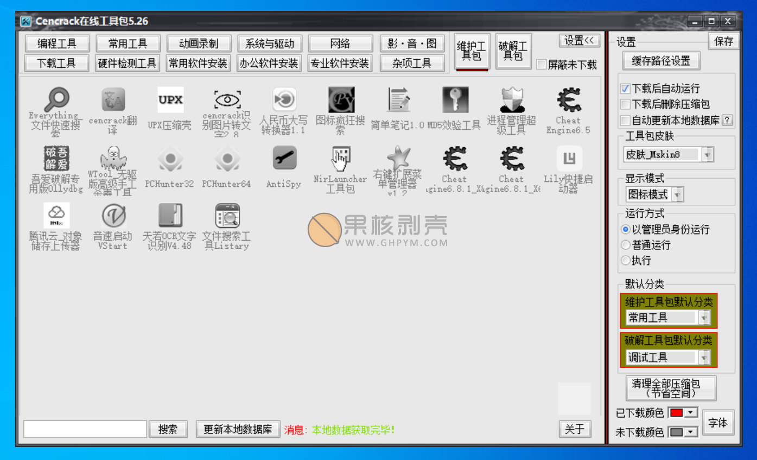Open the 字体 font button

(x=718, y=423)
